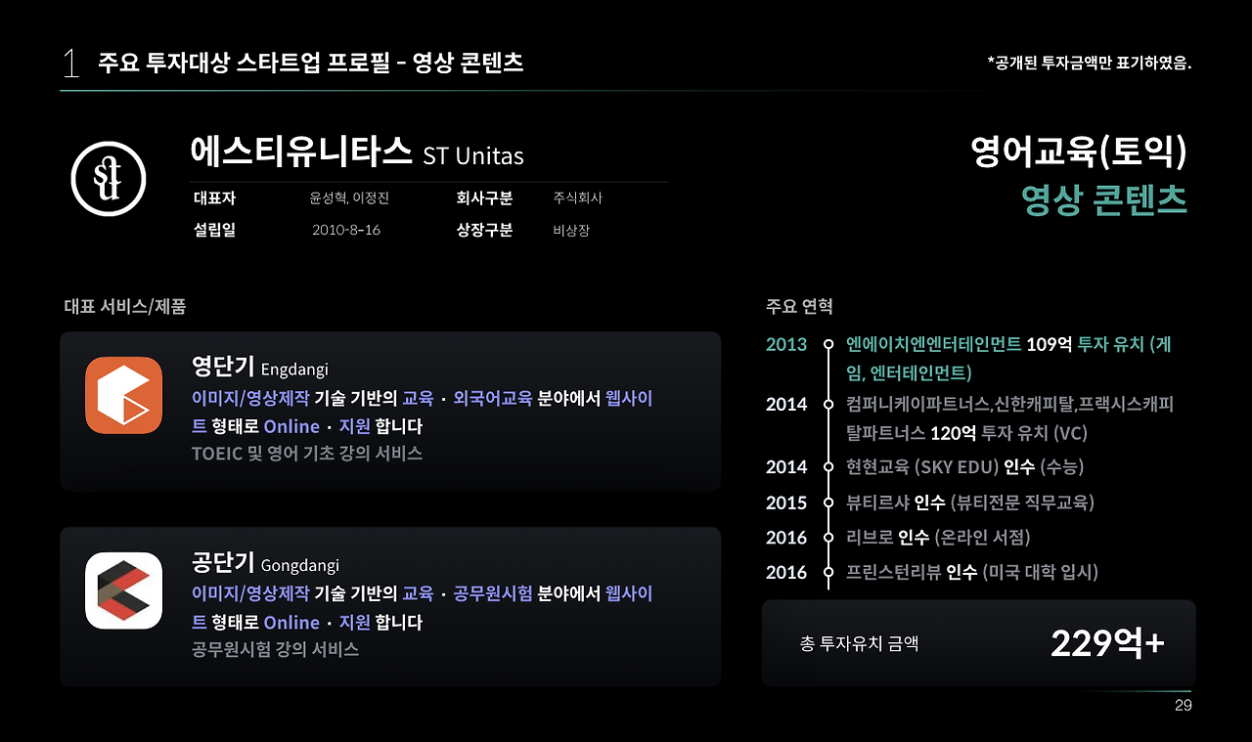This screenshot has width=1252, height=742.
Task: Select the timeline dot beside 현현교육 (SKY EDU)
Action: pyautogui.click(x=828, y=467)
